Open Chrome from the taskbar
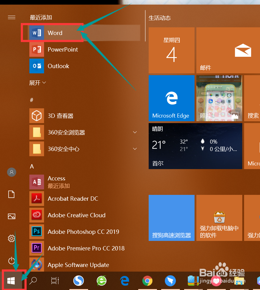260x290 pixels. coord(147,281)
